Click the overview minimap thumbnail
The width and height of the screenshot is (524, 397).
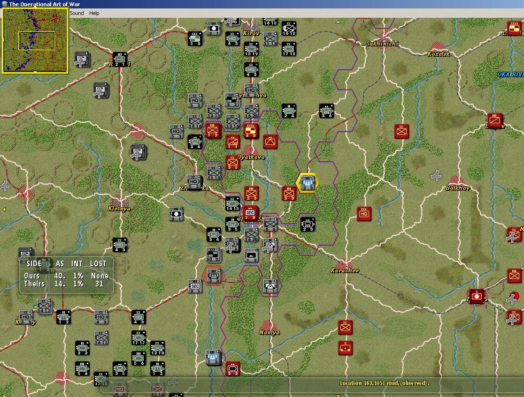[x=35, y=40]
